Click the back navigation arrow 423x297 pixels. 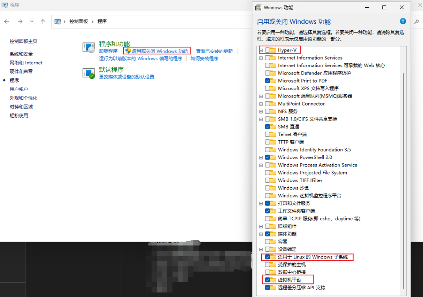[7, 21]
